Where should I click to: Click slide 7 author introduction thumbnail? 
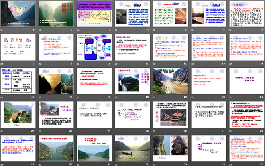(245, 14)
